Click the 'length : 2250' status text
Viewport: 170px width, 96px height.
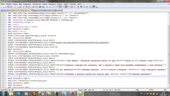point(83,90)
